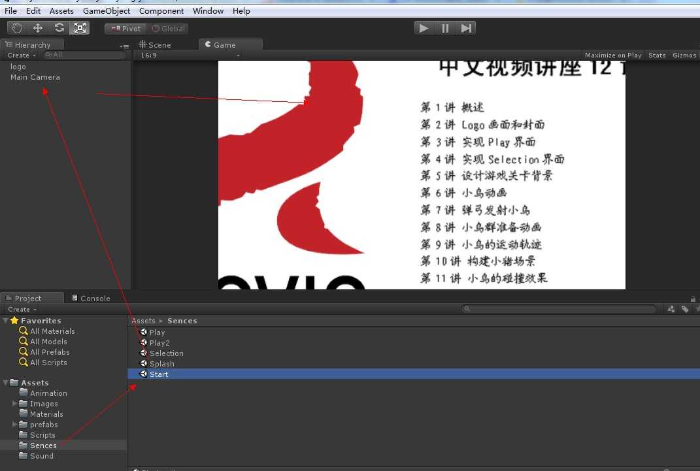Viewport: 700px width, 471px height.
Task: Open the Help menu
Action: pos(241,10)
